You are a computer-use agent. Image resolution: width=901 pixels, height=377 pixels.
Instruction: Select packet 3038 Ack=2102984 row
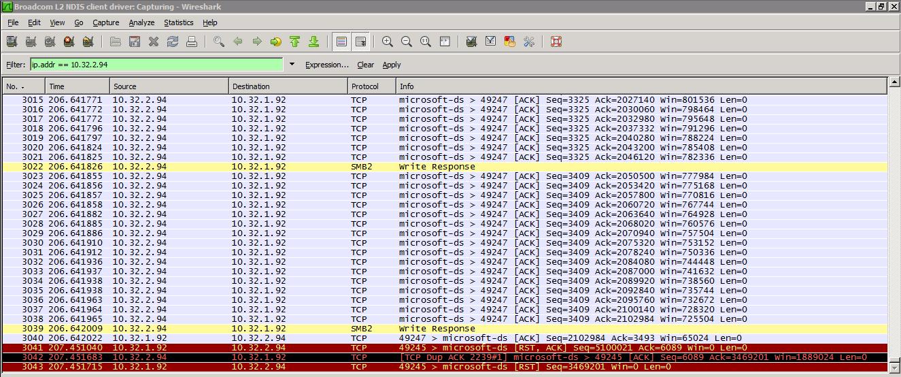445,319
